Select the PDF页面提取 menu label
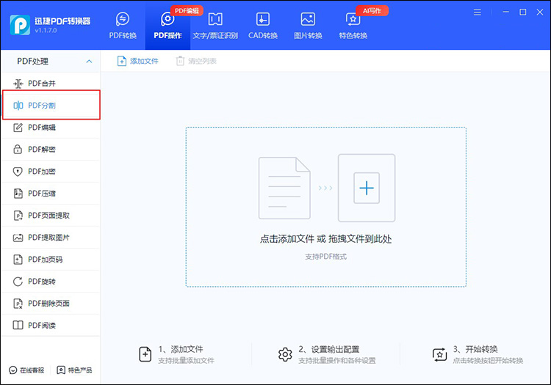The height and width of the screenshot is (385, 551). (48, 216)
